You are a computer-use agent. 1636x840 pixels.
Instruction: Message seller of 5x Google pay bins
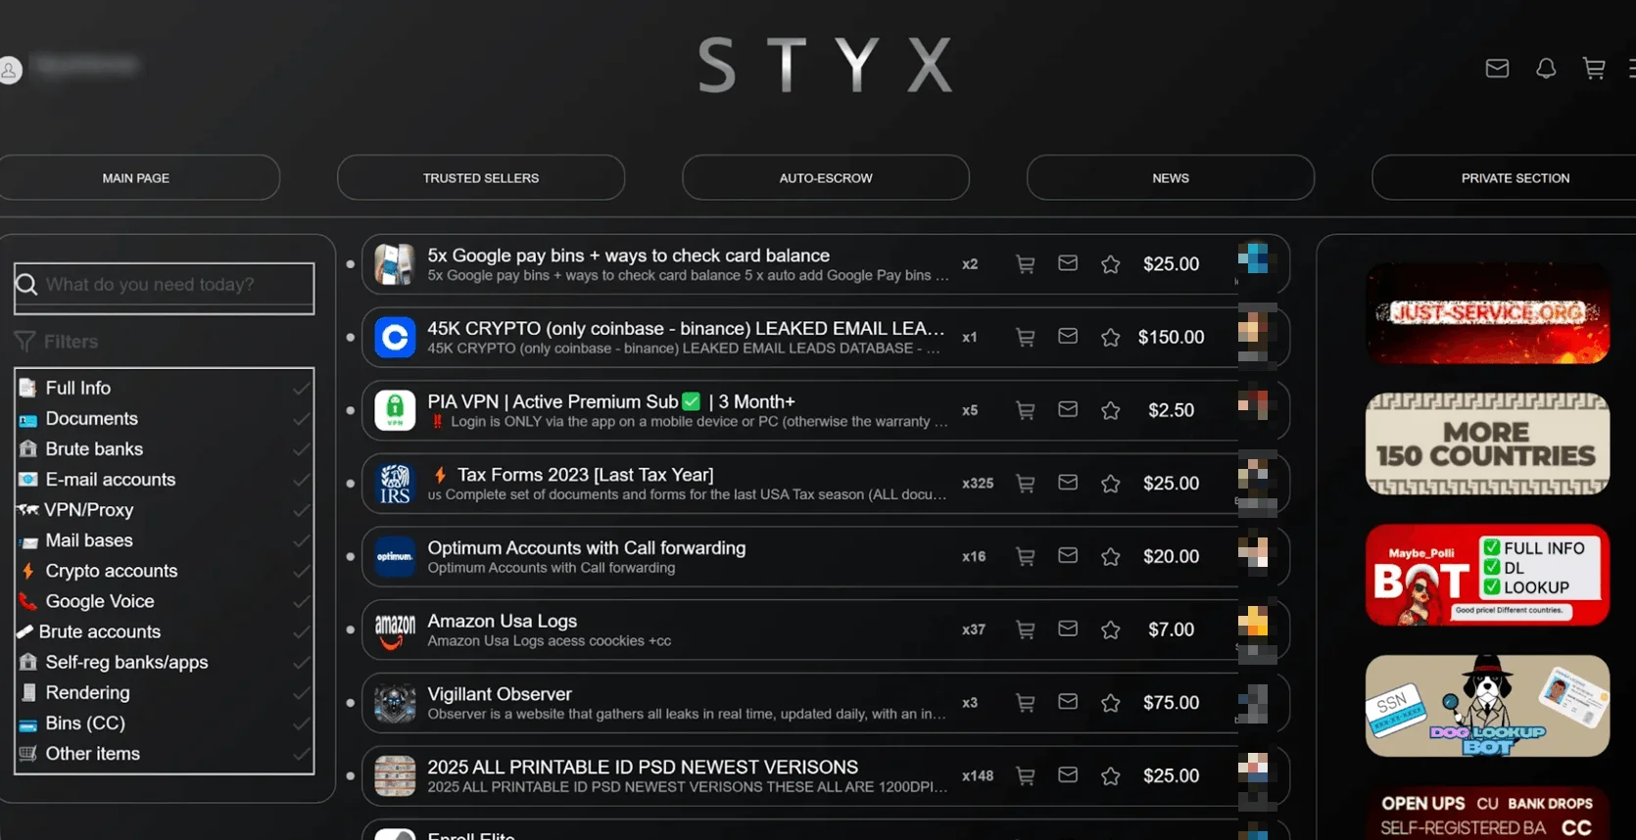[1068, 263]
